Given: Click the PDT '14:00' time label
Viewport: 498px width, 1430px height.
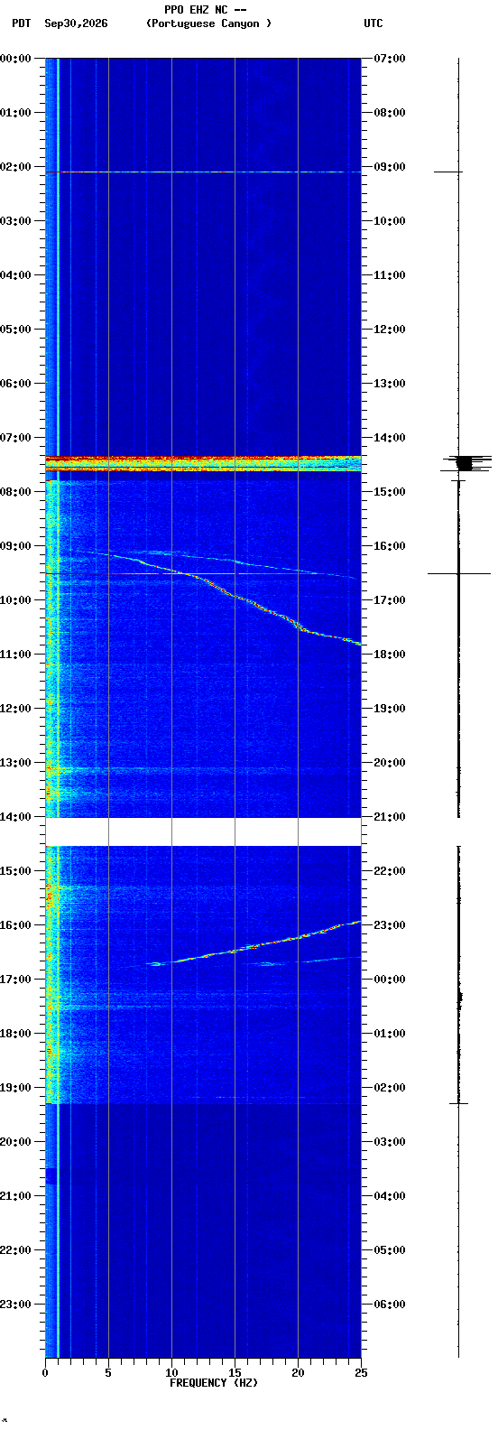Looking at the screenshot, I should pos(15,817).
